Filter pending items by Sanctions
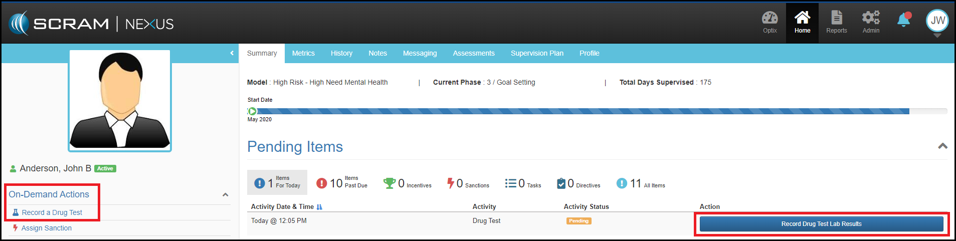956x241 pixels. pos(468,183)
